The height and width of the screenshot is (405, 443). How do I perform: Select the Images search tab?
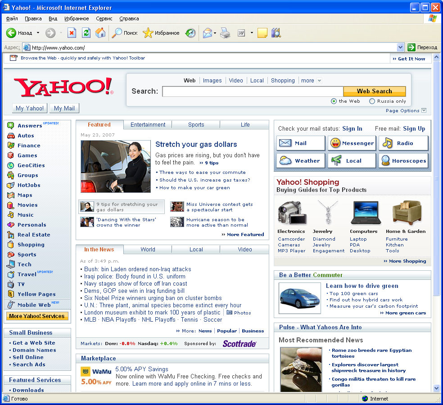click(212, 81)
